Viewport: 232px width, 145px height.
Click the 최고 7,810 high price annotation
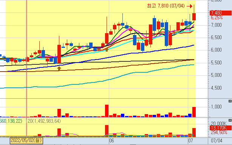pyautogui.click(x=166, y=6)
